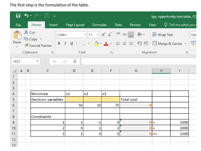The width and height of the screenshot is (201, 151).
Task: Open the View tab
Action: coord(152,25)
